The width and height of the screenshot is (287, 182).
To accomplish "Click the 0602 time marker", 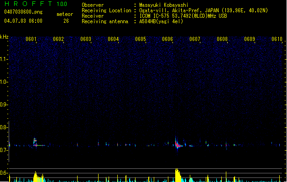I will tap(58, 39).
